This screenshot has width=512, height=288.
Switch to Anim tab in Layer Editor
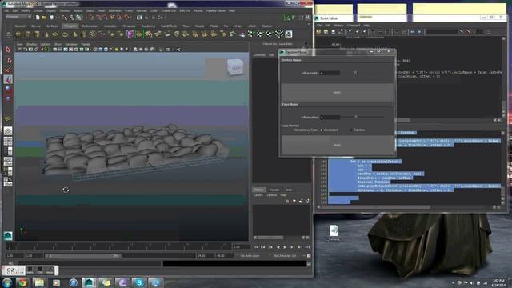tap(289, 190)
